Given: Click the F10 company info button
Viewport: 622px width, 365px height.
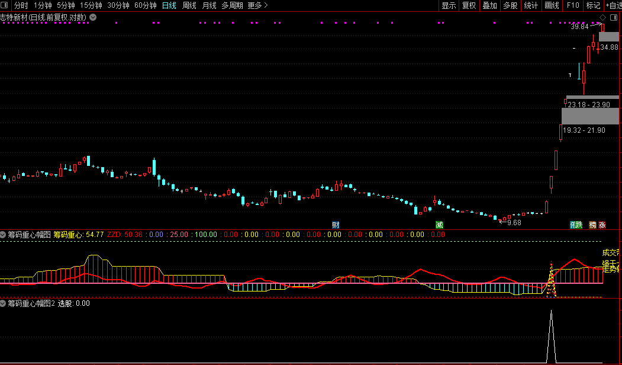Looking at the screenshot, I should click(572, 5).
